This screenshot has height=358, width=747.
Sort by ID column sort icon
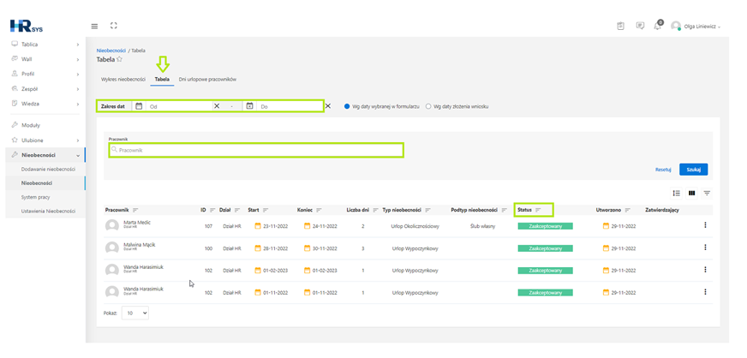click(x=212, y=210)
